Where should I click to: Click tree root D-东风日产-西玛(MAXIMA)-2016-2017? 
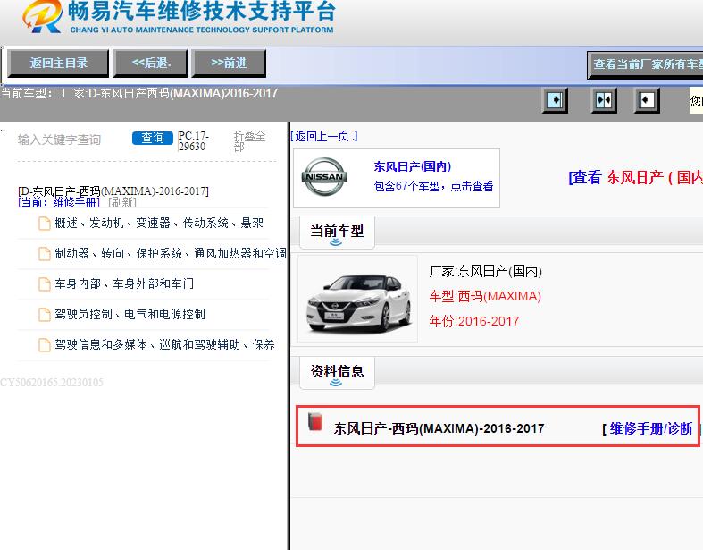[113, 191]
